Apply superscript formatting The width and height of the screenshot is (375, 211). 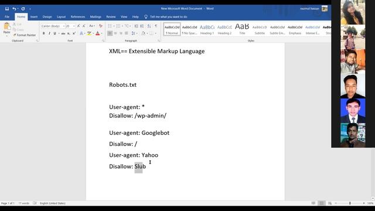[x=74, y=33]
